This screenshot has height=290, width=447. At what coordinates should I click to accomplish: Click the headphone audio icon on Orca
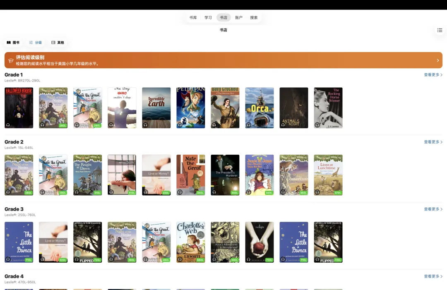[249, 125]
